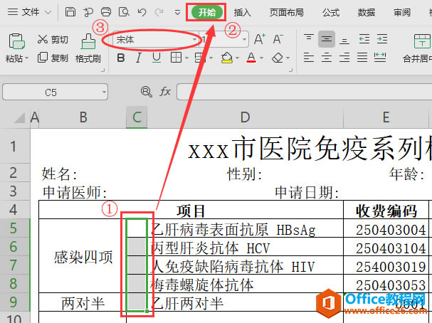Expand the quick access toolbar customize arrow
Viewport: 432px width, 323px height.
[178, 13]
